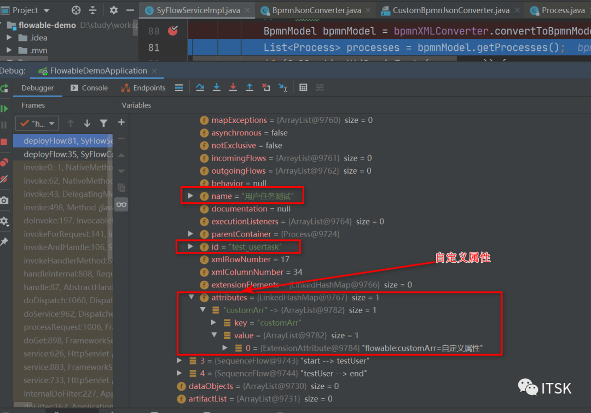Open Debugger tab
This screenshot has height=413, width=591.
38,87
